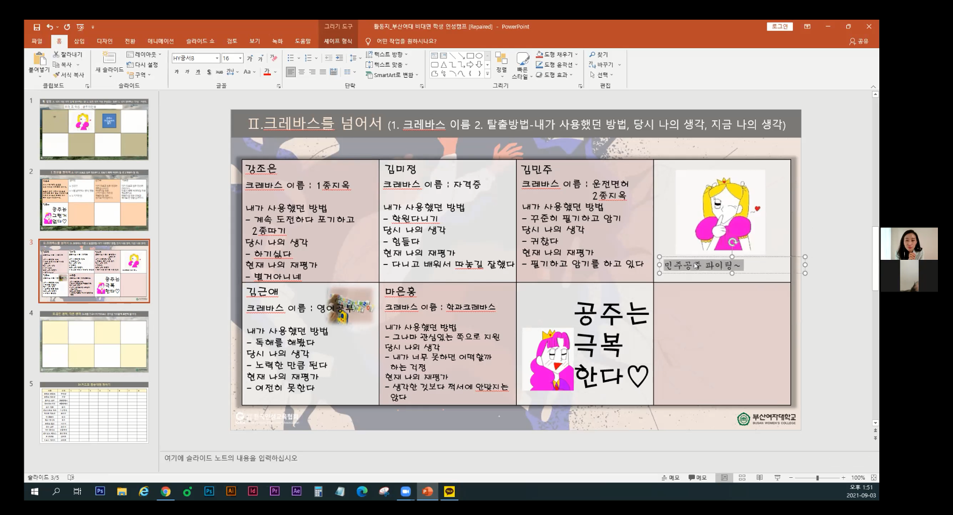Align text right

pos(312,72)
